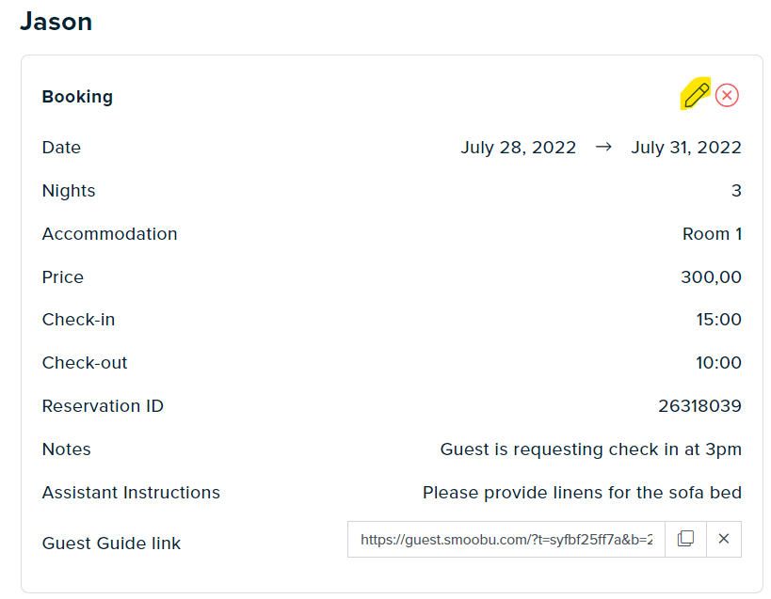This screenshot has width=771, height=599.
Task: Click the check-in time 15:00
Action: [718, 320]
